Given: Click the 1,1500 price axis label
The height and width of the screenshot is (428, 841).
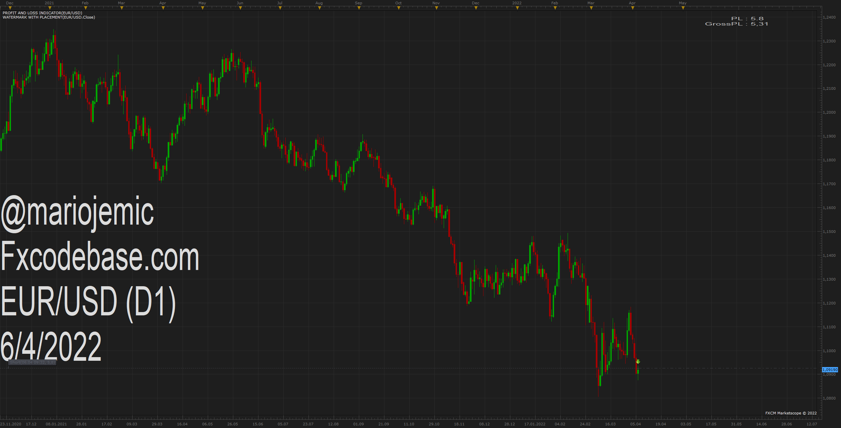Looking at the screenshot, I should coord(829,232).
